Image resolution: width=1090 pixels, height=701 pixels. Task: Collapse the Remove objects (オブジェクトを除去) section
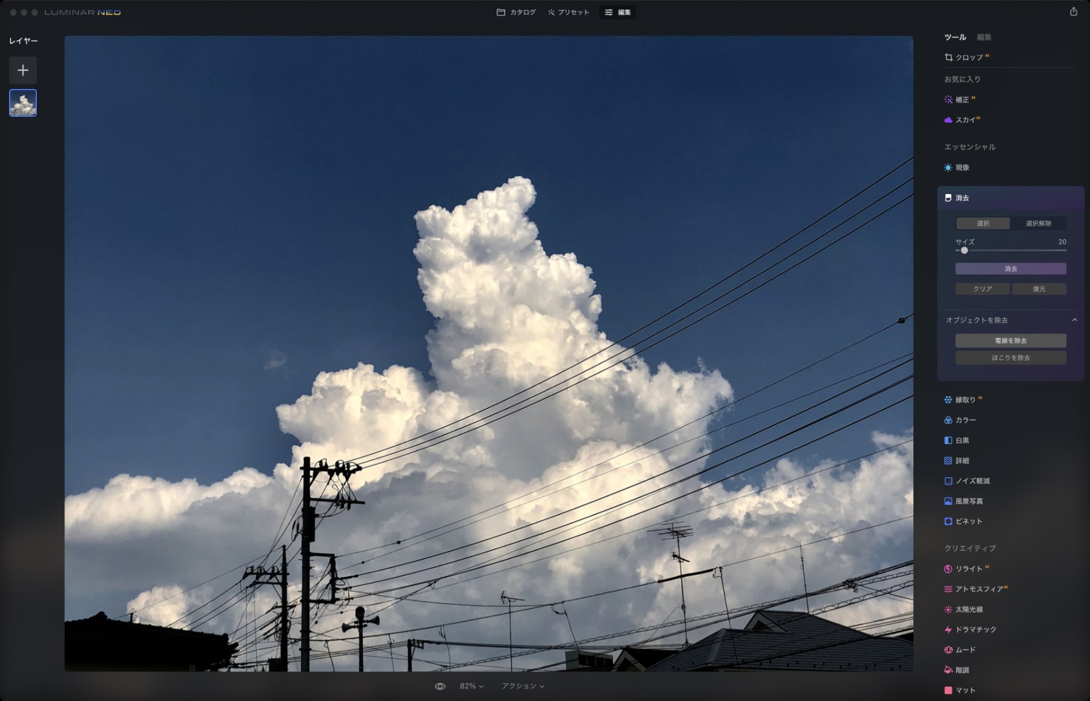[x=1074, y=320]
